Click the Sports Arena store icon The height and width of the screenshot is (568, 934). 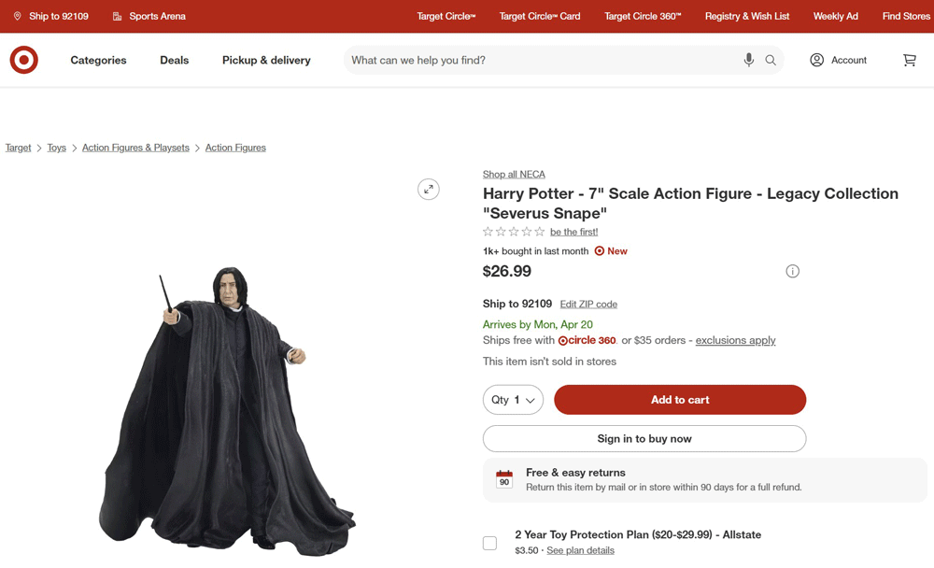point(116,16)
